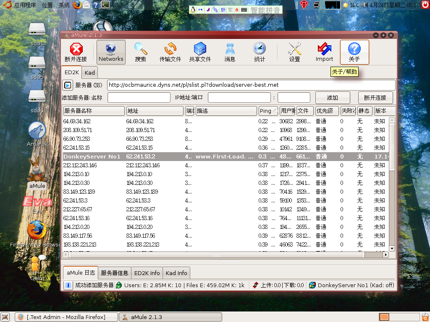Open the 共享文件 shared files view
430x322 pixels.
point(200,52)
